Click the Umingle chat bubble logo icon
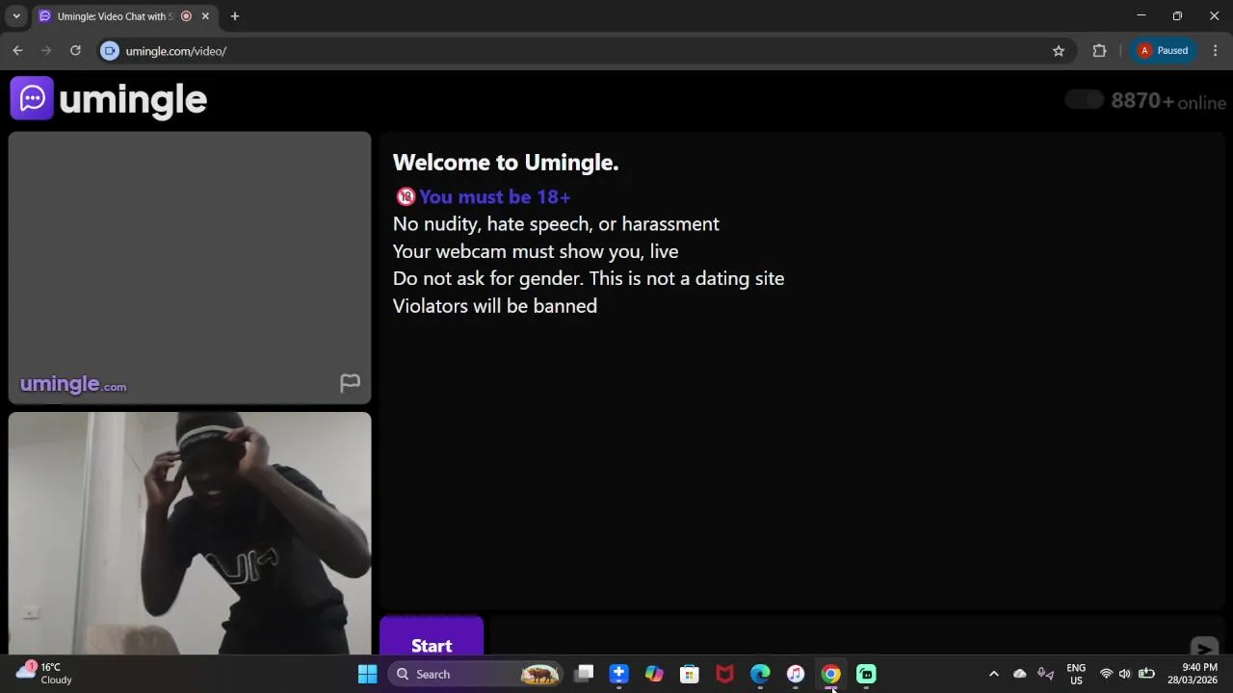Viewport: 1233px width, 693px height. 32,98
